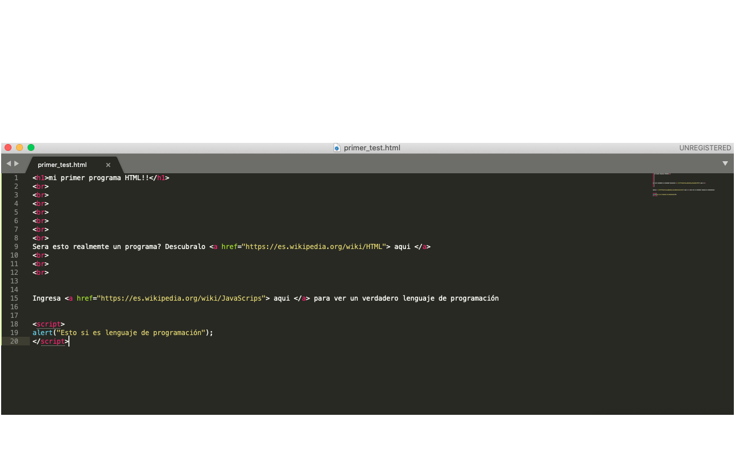735x459 pixels.
Task: Click the br tag on line 2
Action: (x=41, y=186)
